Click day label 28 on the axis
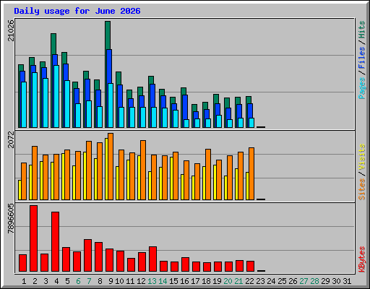The height and width of the screenshot is (289, 370). 314,281
